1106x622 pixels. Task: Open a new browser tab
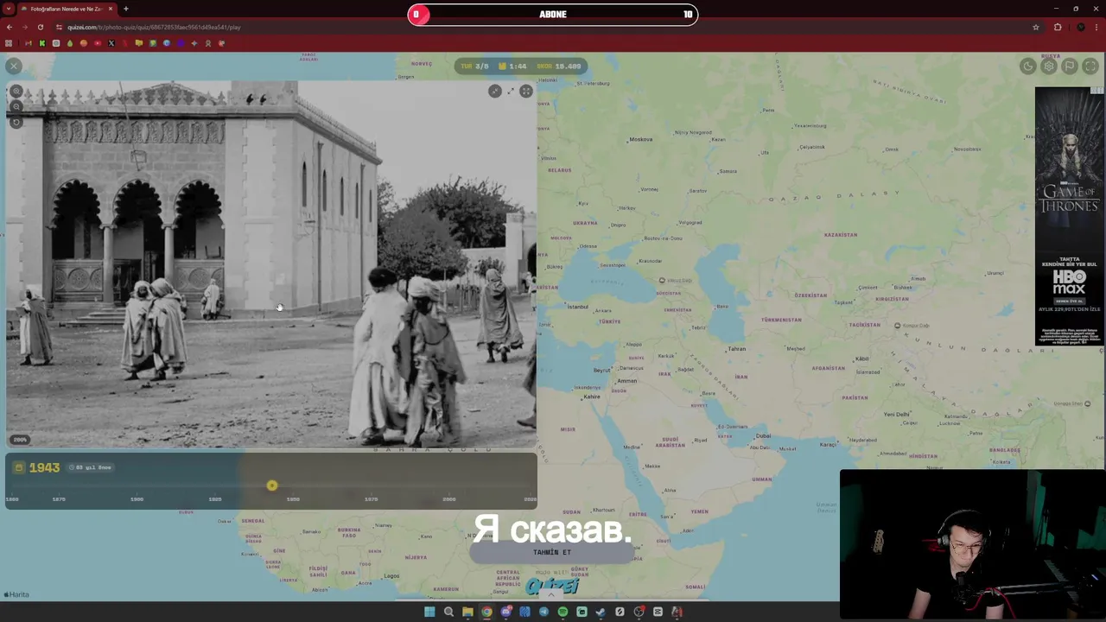point(125,9)
